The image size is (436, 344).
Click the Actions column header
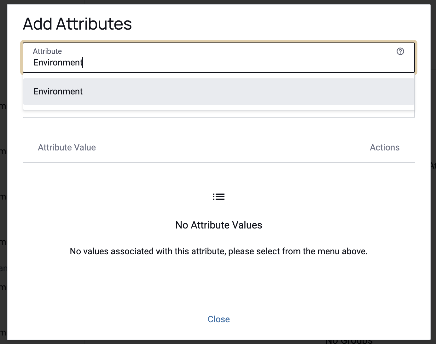(385, 147)
